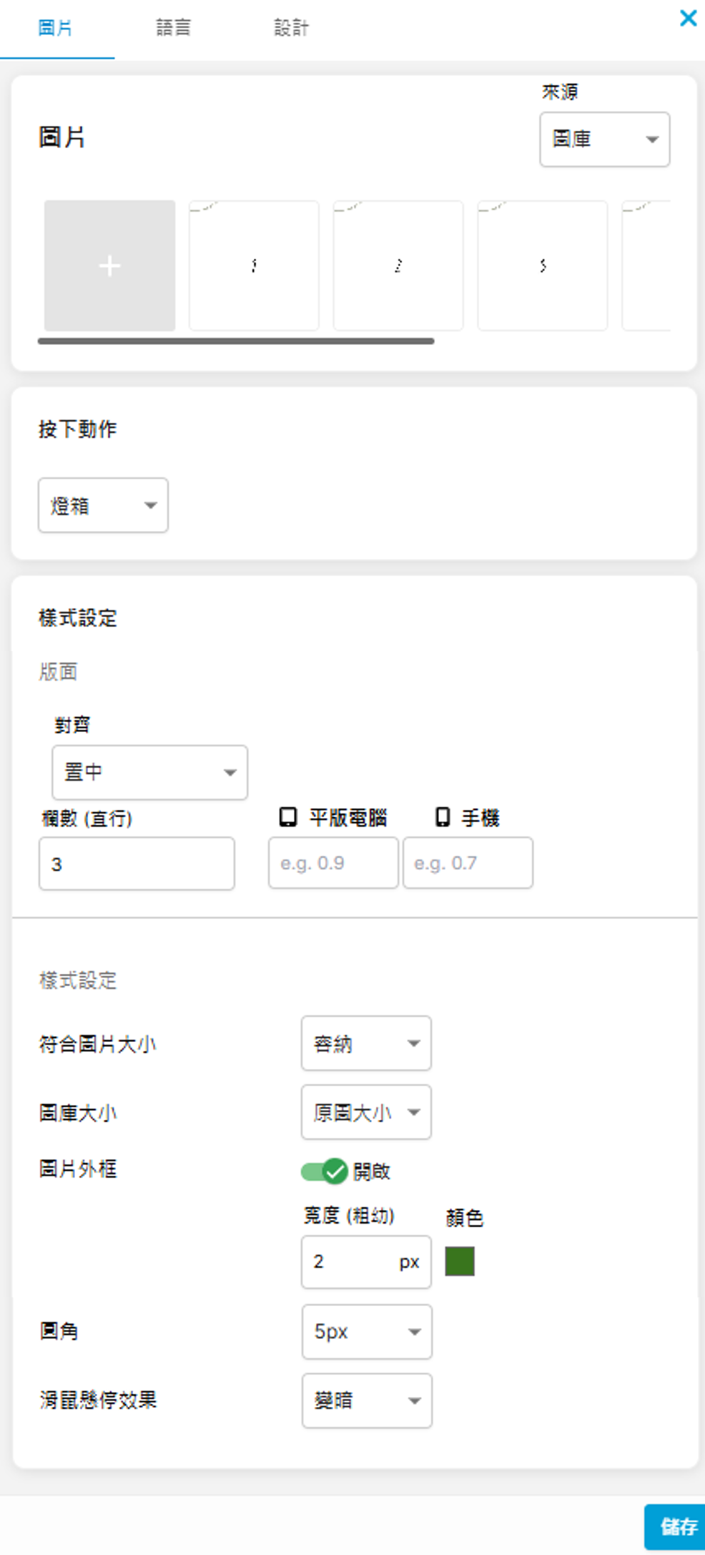The image size is (705, 1555).
Task: Click the 儲存 save button
Action: point(676,1526)
